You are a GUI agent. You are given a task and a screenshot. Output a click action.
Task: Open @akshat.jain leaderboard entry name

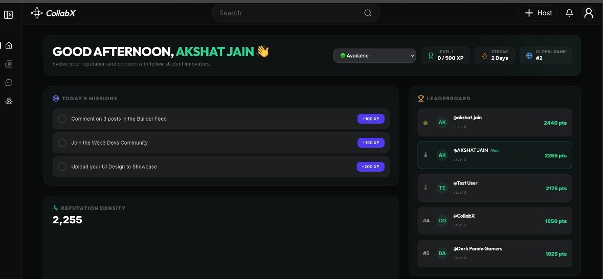pos(467,118)
